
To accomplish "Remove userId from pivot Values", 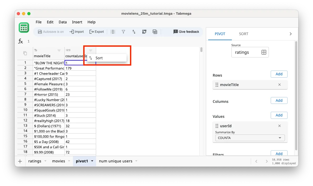I will tap(279, 126).
